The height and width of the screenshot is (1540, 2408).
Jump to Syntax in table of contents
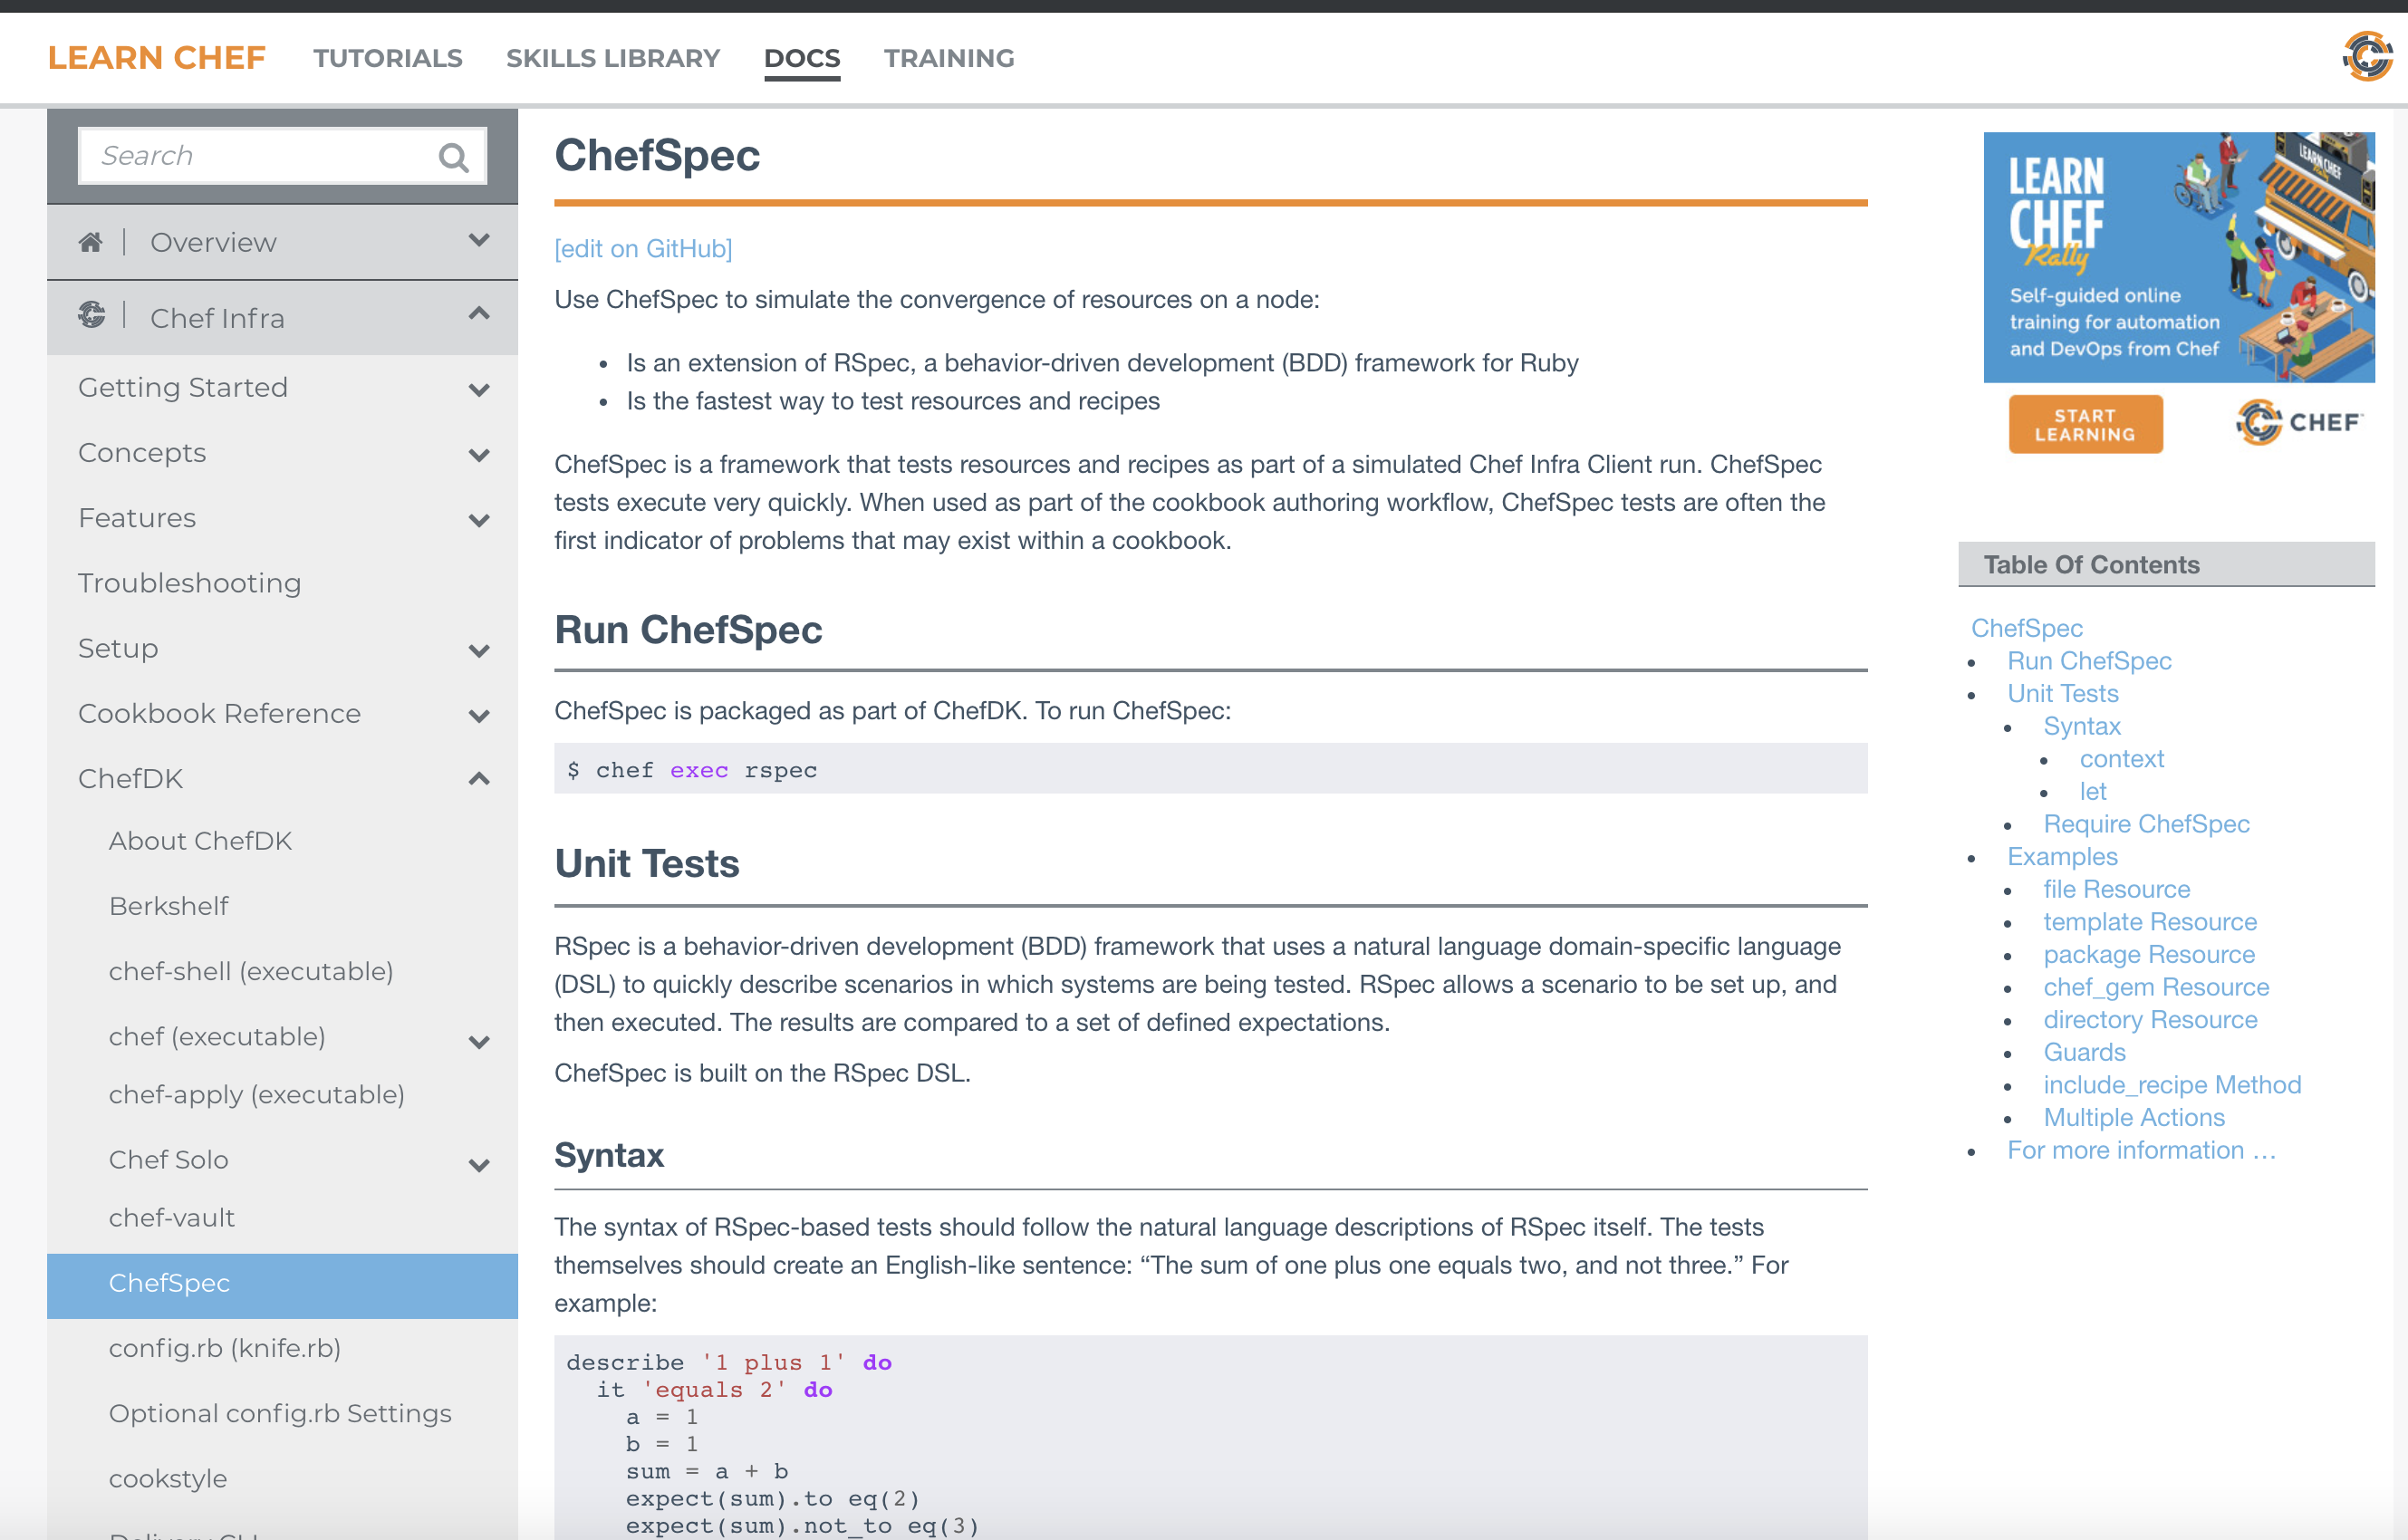coord(2082,726)
